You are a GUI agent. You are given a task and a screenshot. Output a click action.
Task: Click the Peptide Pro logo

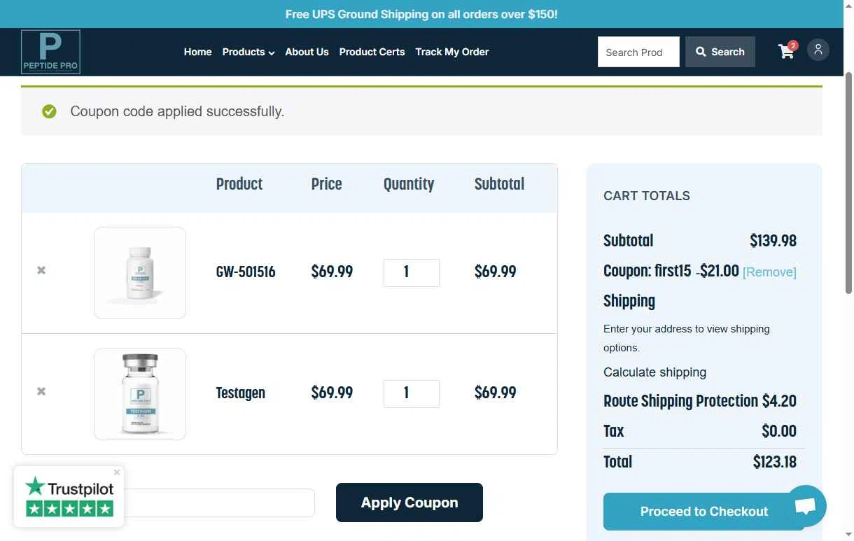click(x=50, y=52)
